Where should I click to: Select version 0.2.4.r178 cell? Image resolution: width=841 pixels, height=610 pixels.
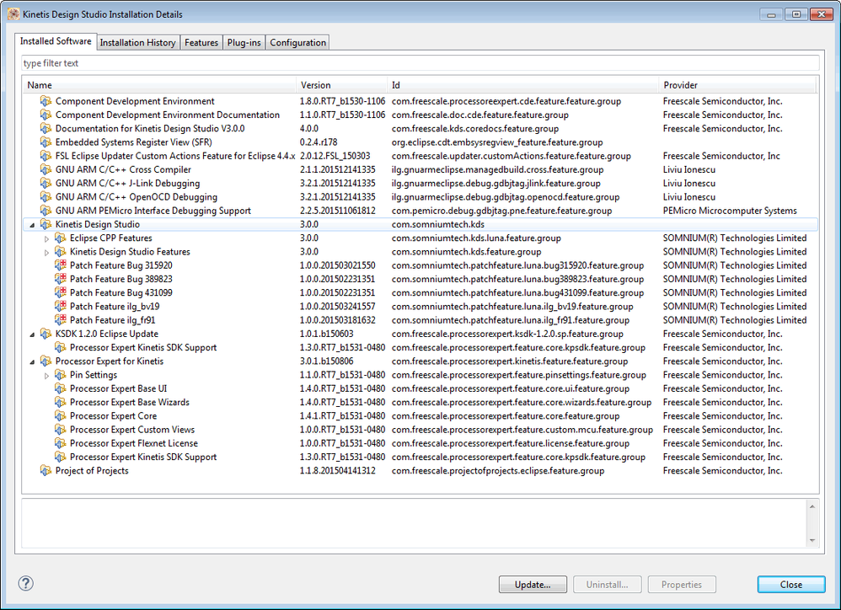pyautogui.click(x=319, y=142)
